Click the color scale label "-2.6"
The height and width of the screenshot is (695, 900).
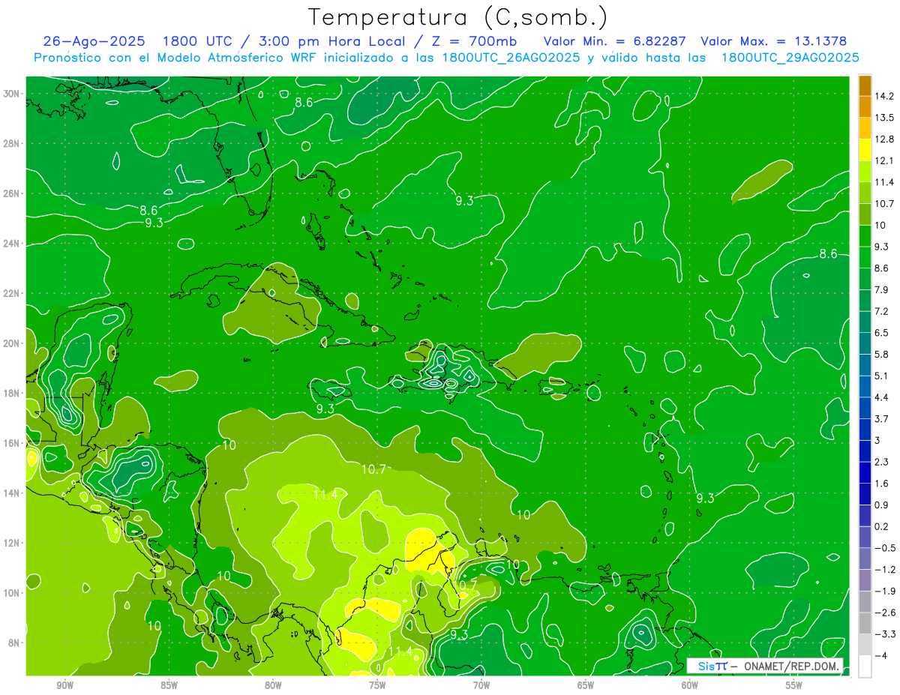click(885, 612)
